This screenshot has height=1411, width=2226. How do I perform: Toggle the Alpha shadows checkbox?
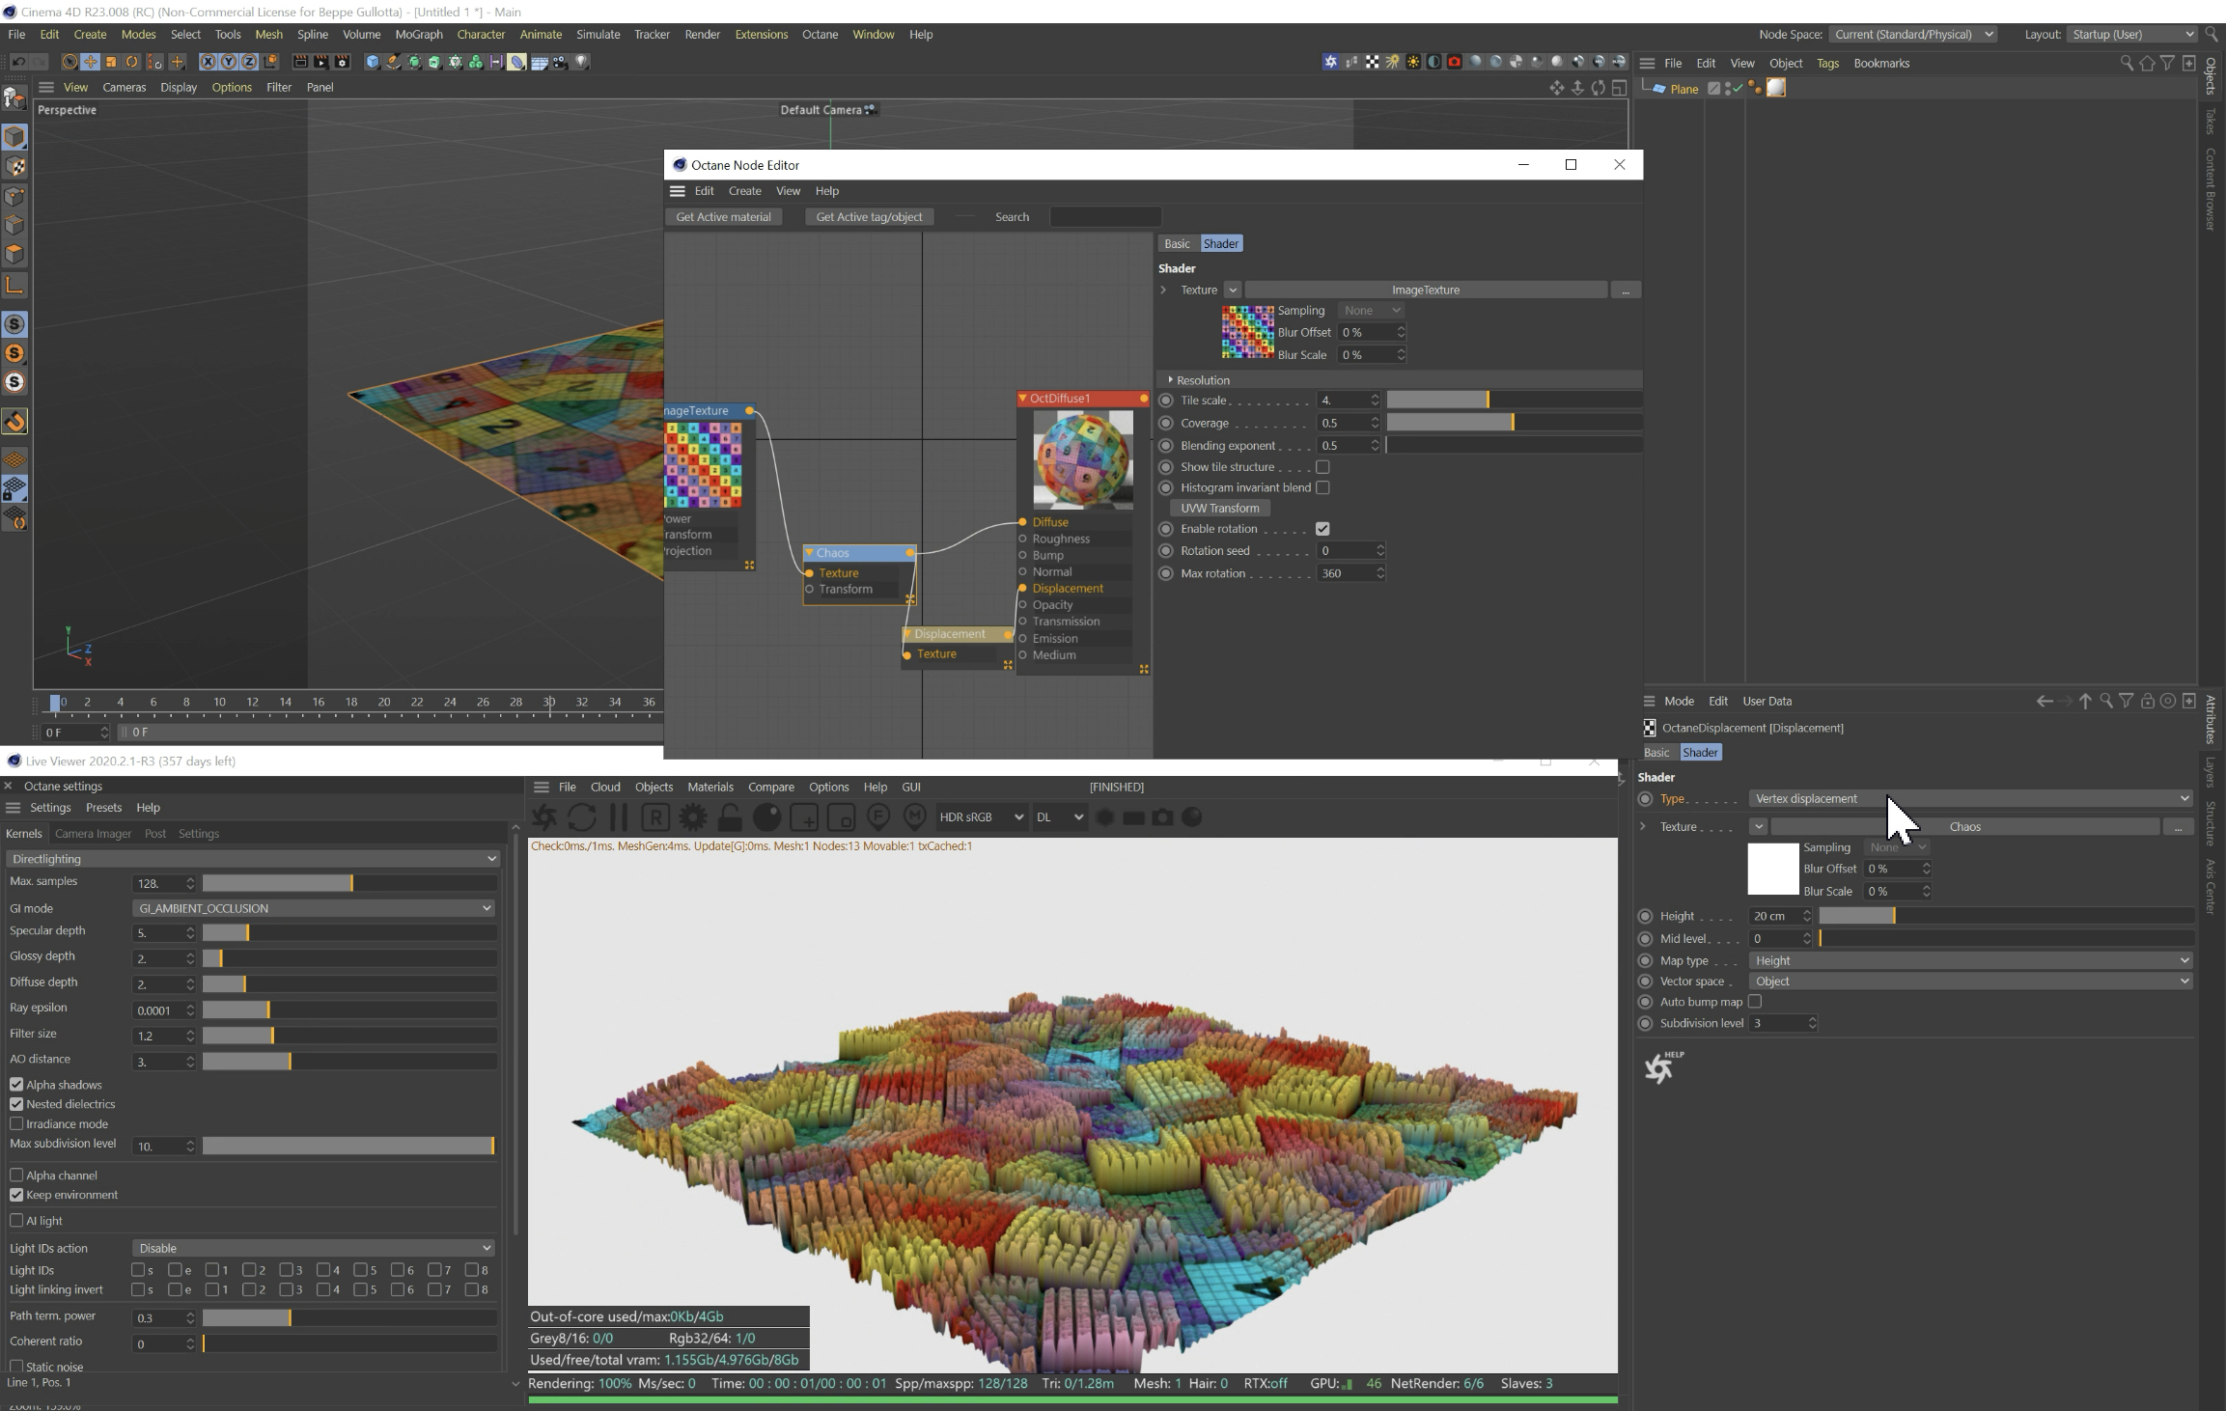[x=16, y=1085]
